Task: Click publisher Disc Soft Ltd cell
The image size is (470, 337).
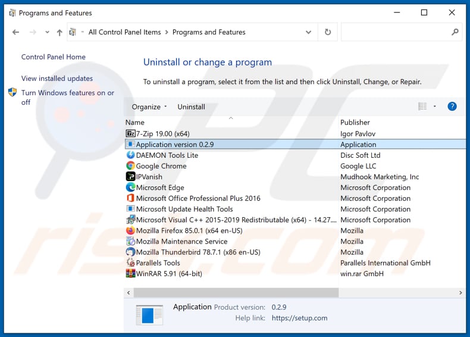Action: 361,155
